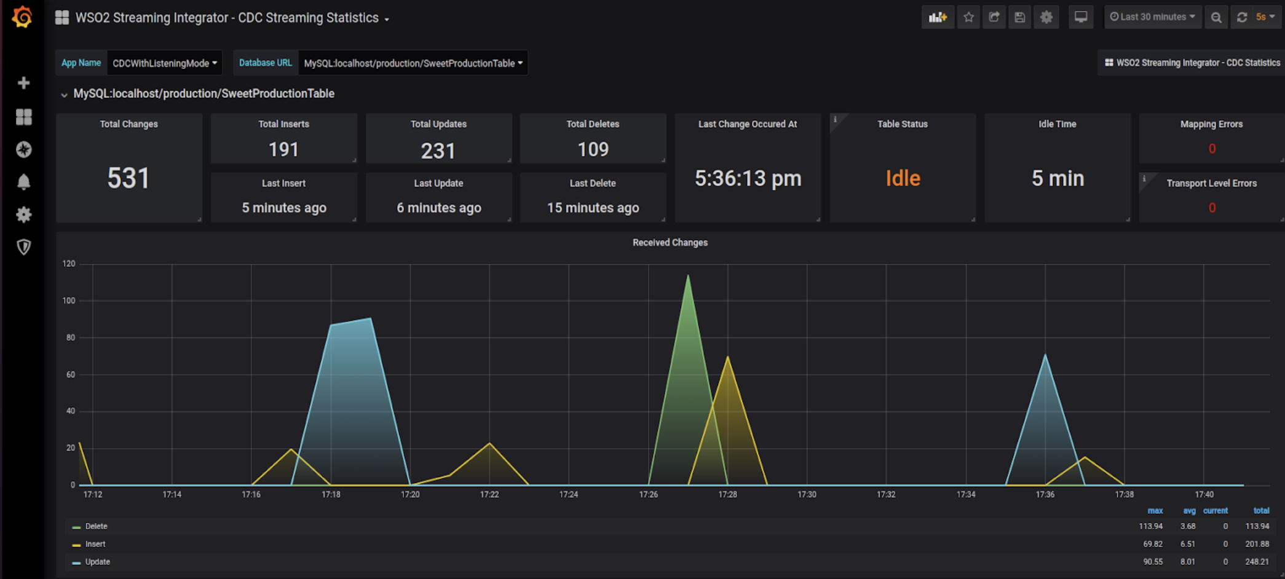Open the Last 30 minutes time picker
Screen dimensions: 1285x579
1153,17
